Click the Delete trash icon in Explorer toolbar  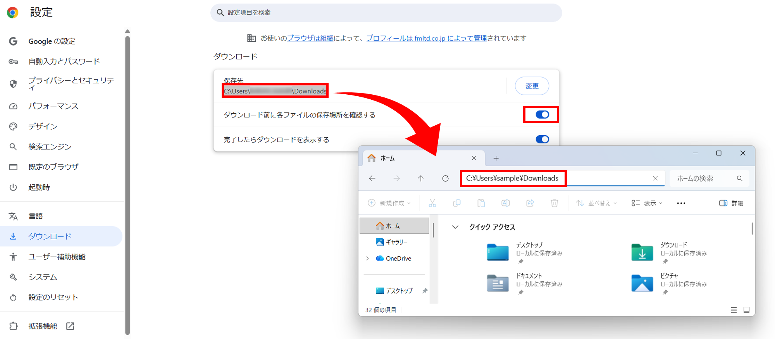tap(555, 203)
